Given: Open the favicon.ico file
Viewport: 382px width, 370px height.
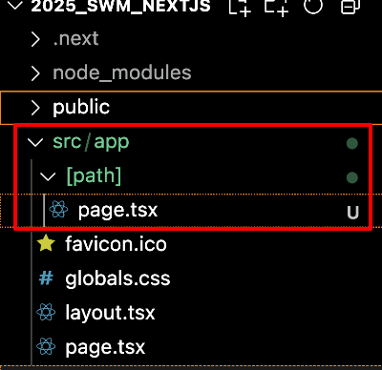Looking at the screenshot, I should 116,244.
